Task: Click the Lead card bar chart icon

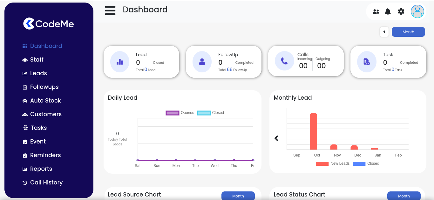Action: pos(120,62)
